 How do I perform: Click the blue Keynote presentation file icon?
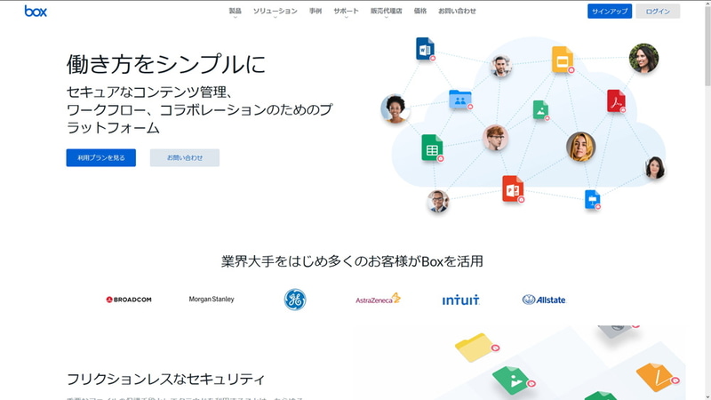(x=592, y=199)
